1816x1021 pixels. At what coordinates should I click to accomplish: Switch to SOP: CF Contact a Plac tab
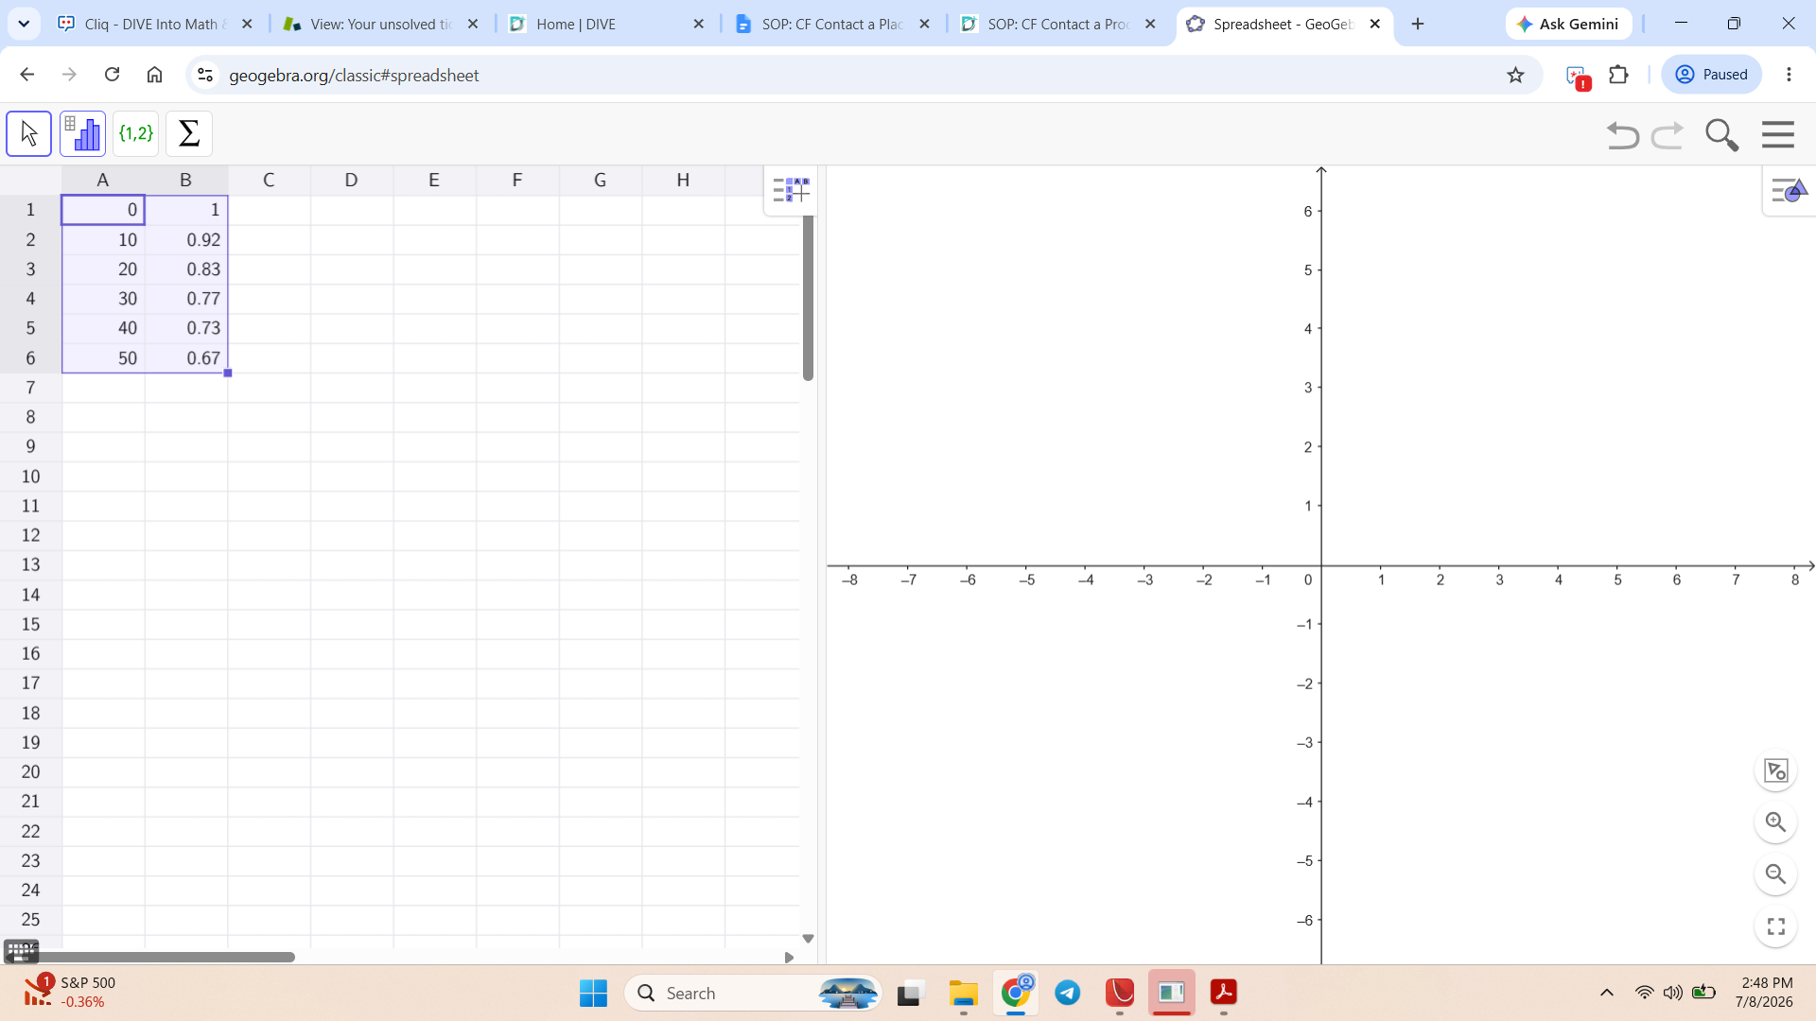click(x=833, y=24)
